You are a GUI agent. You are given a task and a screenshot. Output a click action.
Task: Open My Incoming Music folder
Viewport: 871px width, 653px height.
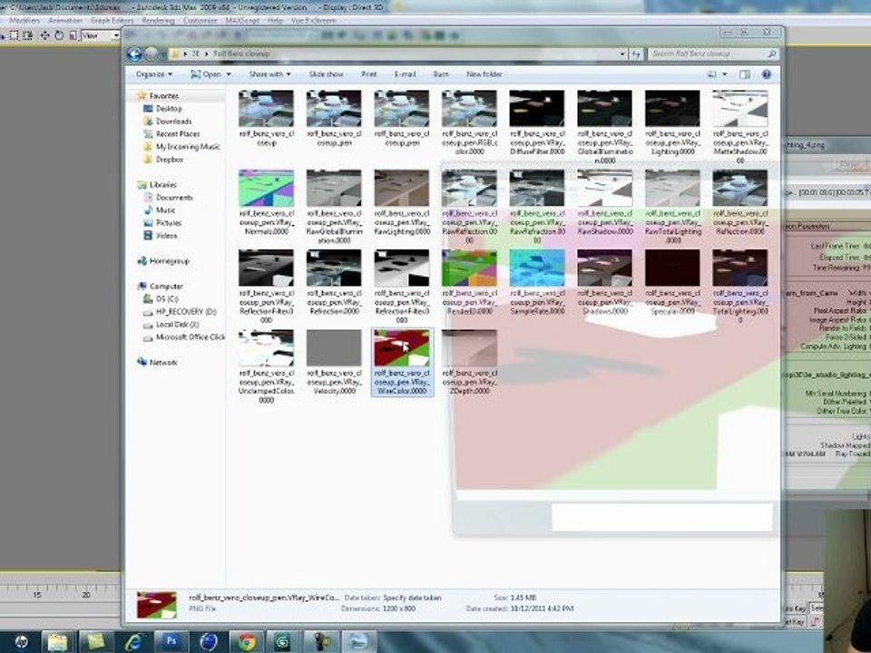pos(187,147)
